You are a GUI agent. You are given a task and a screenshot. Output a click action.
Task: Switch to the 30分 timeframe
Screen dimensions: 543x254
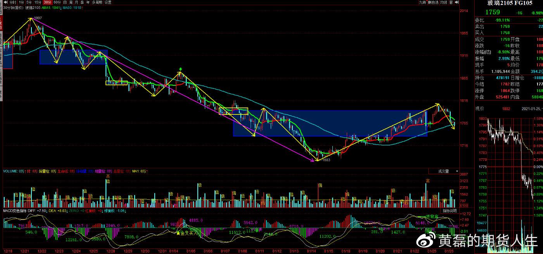click(47, 2)
